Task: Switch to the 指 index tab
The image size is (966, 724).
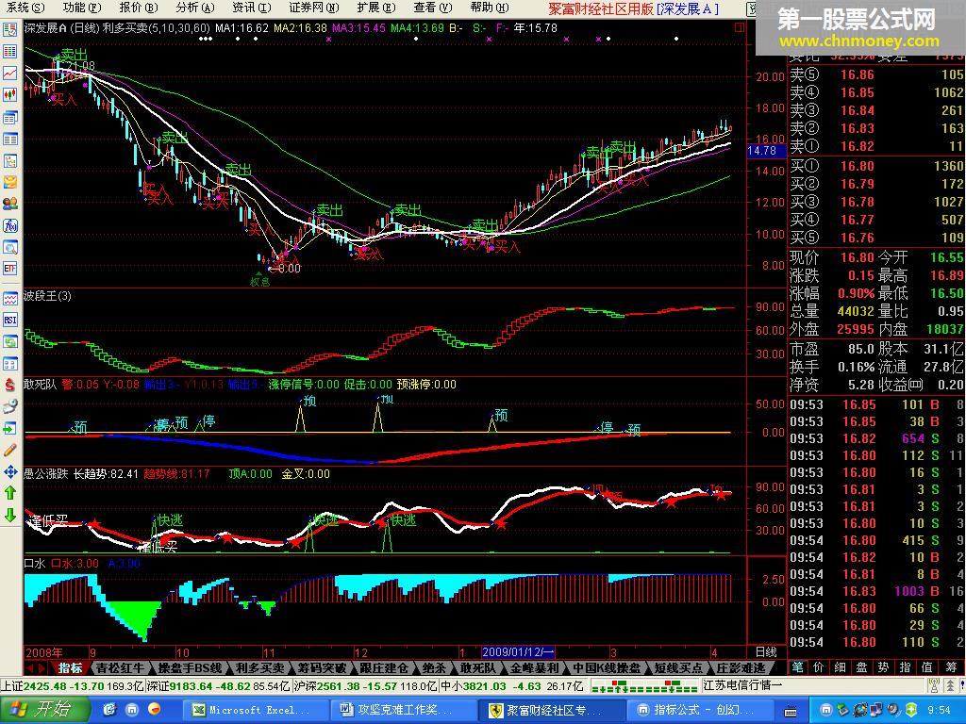Action: 905,667
